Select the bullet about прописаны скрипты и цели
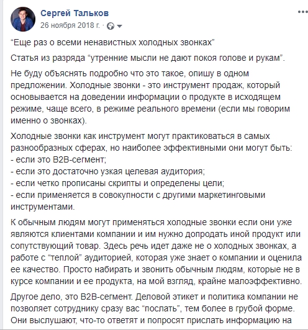Viewport: 308px width, 330px height. [117, 184]
